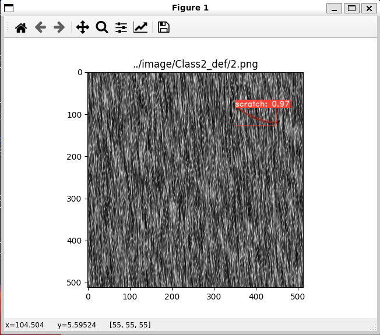Click the y=5.59524 status bar readout

tap(76, 325)
